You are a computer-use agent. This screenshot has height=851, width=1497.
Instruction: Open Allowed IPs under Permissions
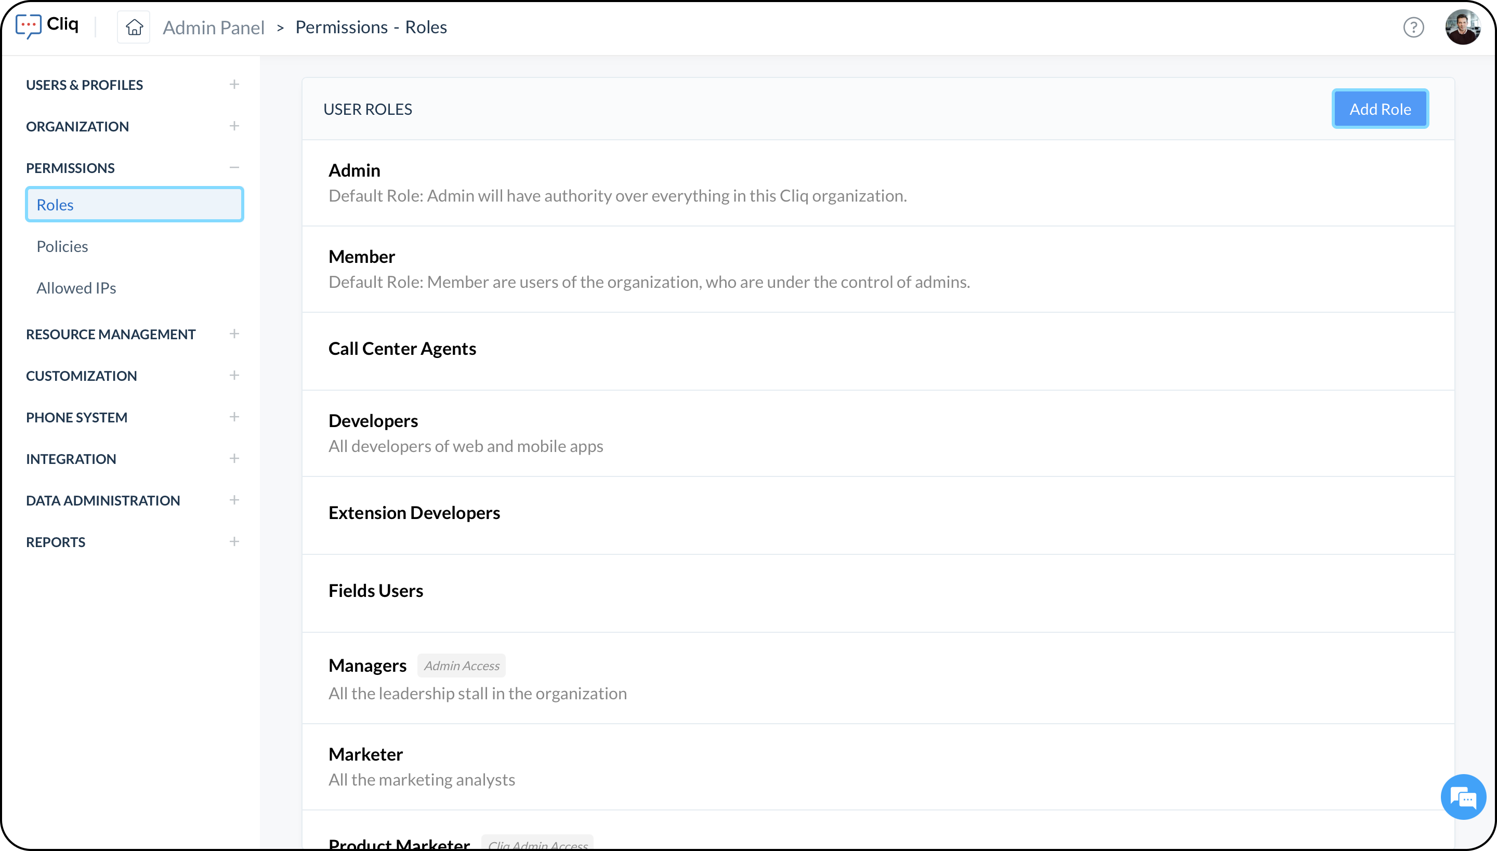76,288
